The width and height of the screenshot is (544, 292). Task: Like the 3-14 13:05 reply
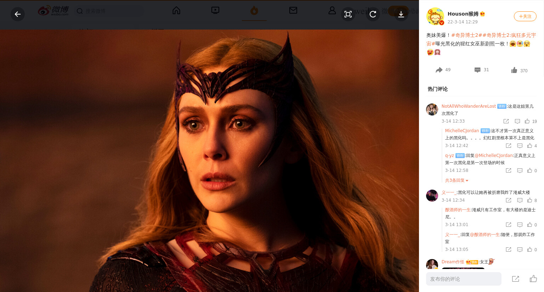point(532,249)
